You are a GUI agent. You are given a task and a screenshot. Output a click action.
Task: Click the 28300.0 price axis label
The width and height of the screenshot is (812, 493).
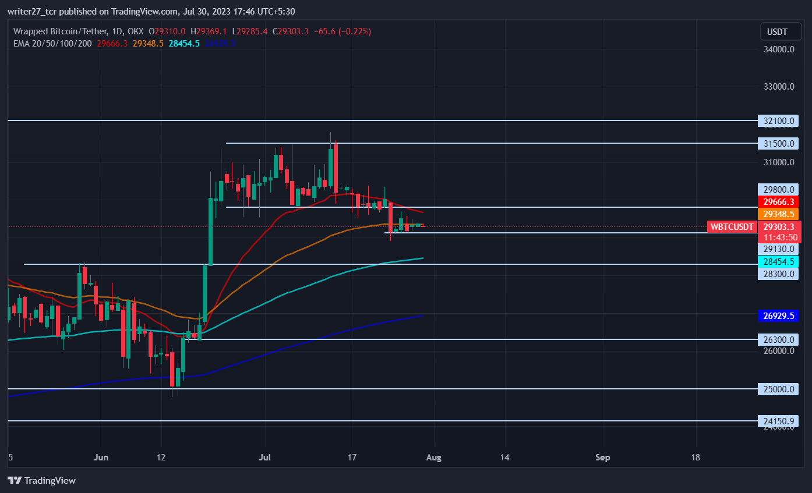[x=779, y=274]
